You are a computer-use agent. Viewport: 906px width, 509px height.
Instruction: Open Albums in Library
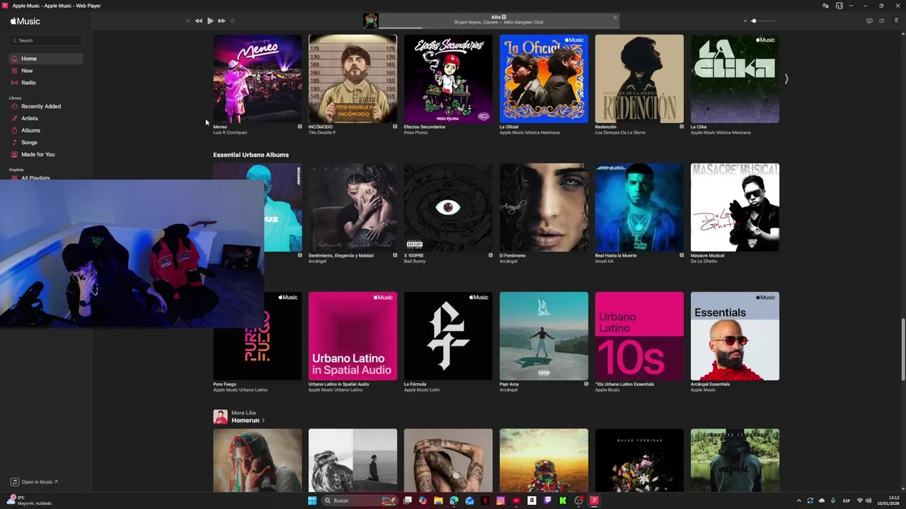tap(46, 130)
